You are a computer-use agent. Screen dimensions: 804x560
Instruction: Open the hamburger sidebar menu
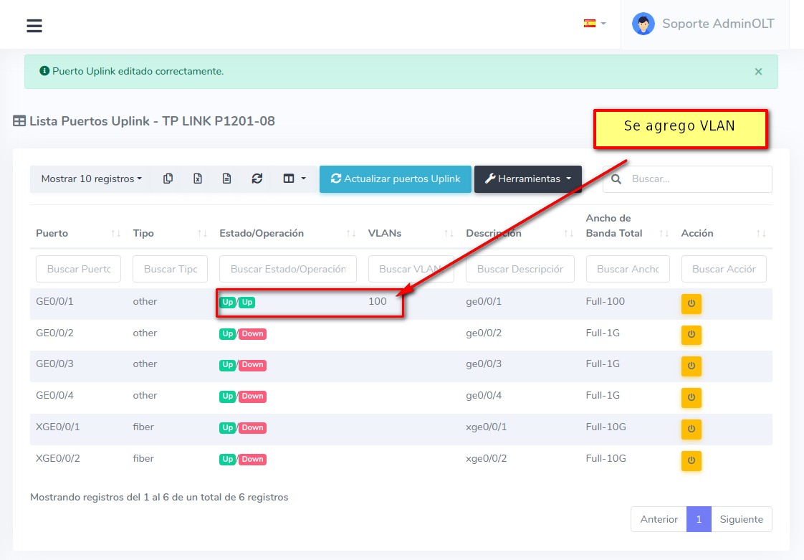pyautogui.click(x=34, y=26)
